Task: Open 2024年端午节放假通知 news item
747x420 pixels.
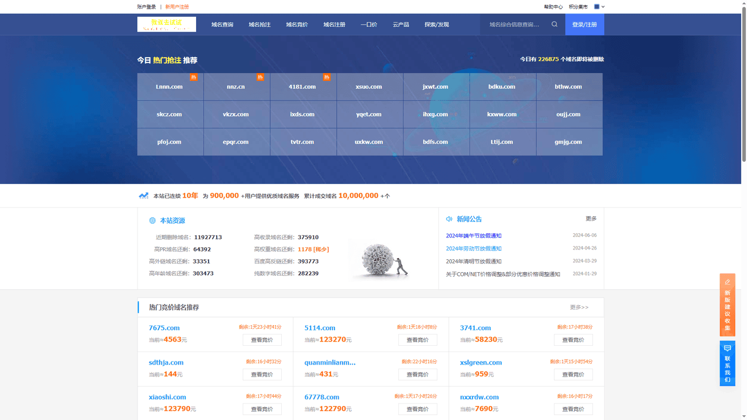Action: pos(474,235)
